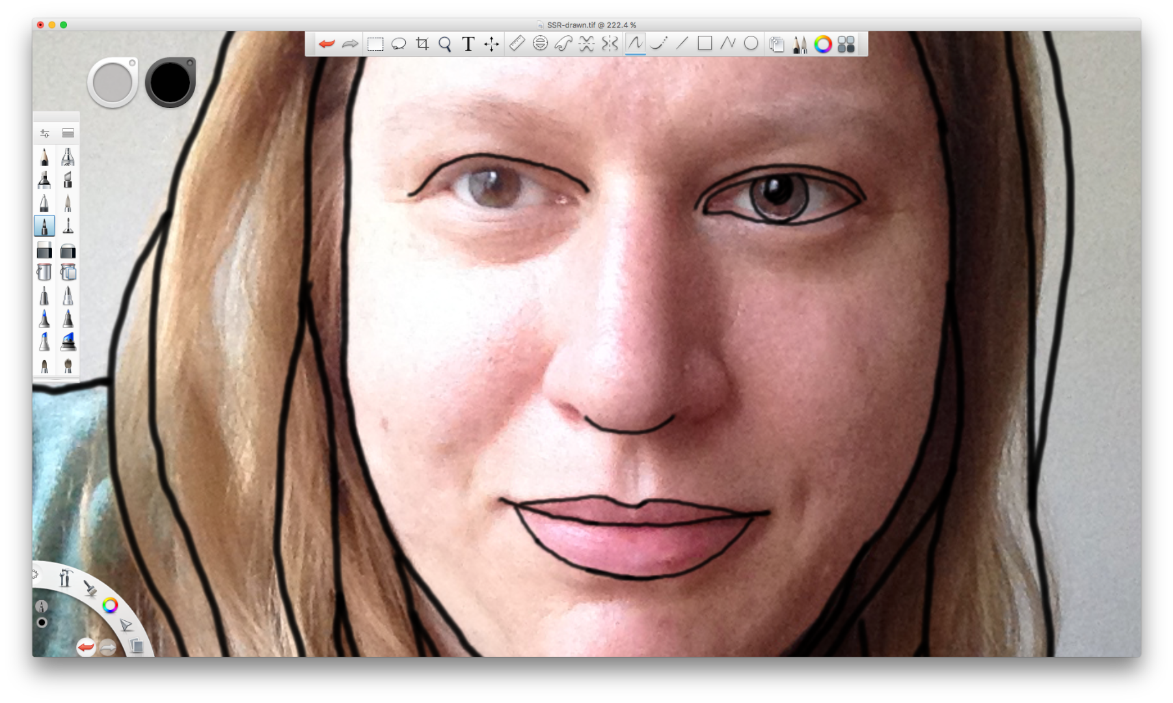Toggle the Ellipse guide tool
This screenshot has width=1173, height=703.
pyautogui.click(x=540, y=44)
